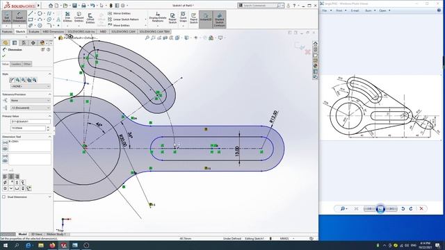The width and height of the screenshot is (445, 250).
Task: Select the Corner Rectangle tool
Action: click(x=31, y=19)
